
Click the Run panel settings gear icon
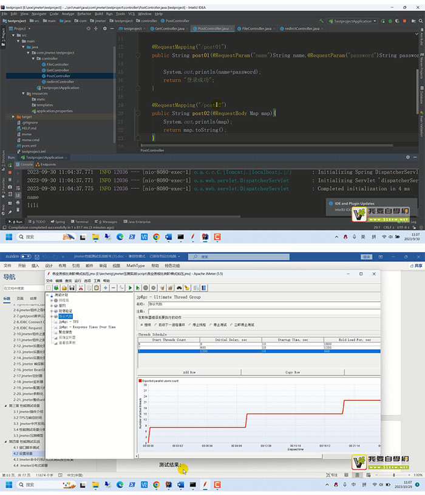click(x=407, y=157)
